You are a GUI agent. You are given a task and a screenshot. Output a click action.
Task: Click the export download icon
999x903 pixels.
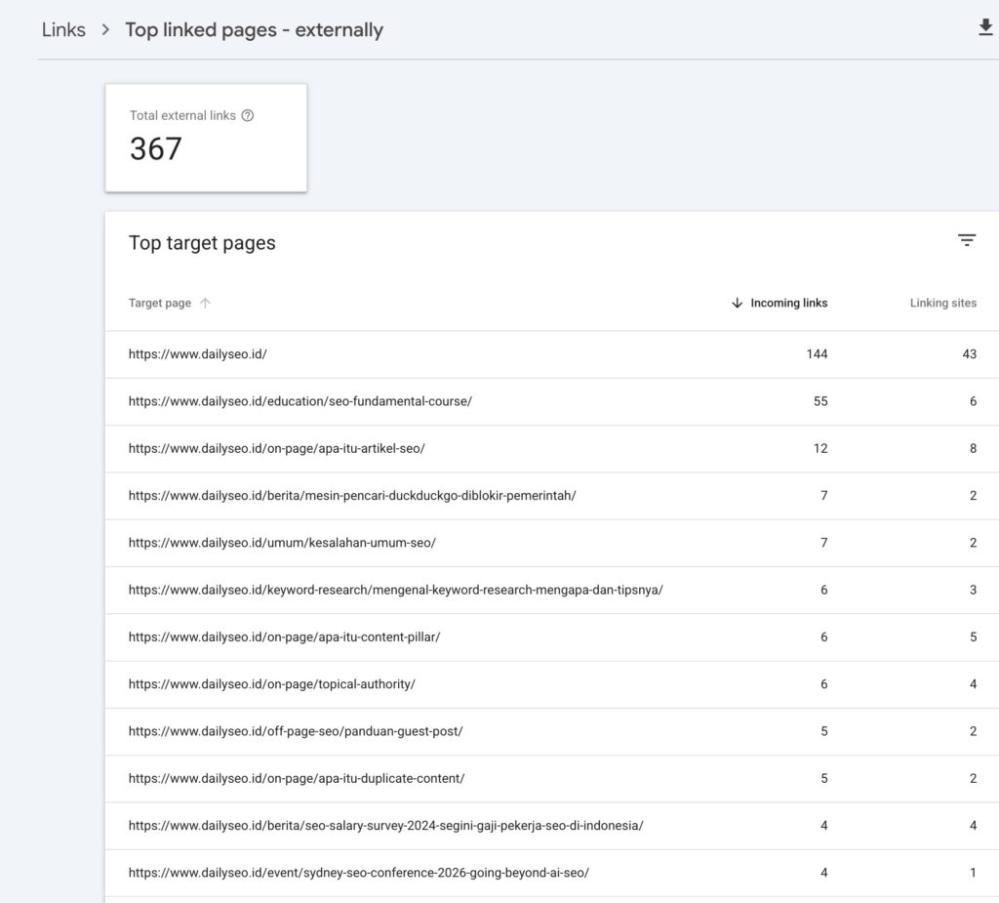point(985,27)
